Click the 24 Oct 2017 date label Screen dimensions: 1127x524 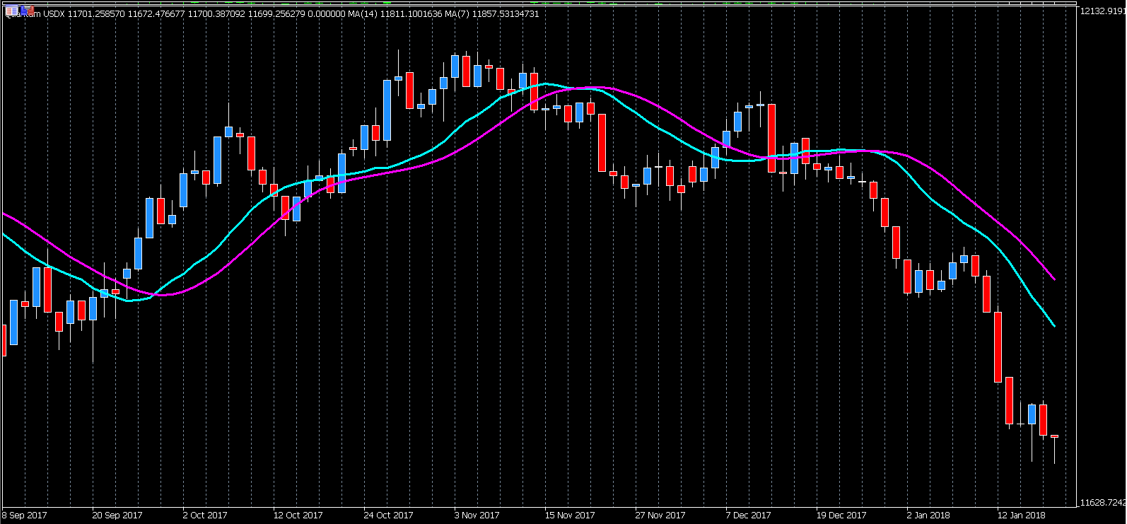pos(388,515)
